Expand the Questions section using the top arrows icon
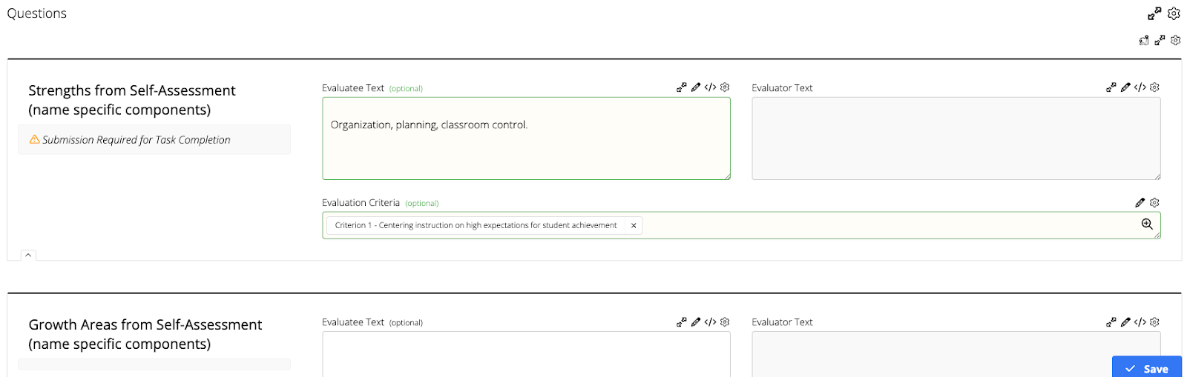1187x377 pixels. (1154, 13)
